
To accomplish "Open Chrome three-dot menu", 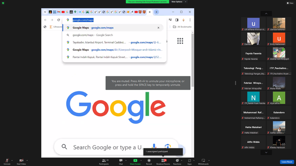I will click(x=190, y=20).
